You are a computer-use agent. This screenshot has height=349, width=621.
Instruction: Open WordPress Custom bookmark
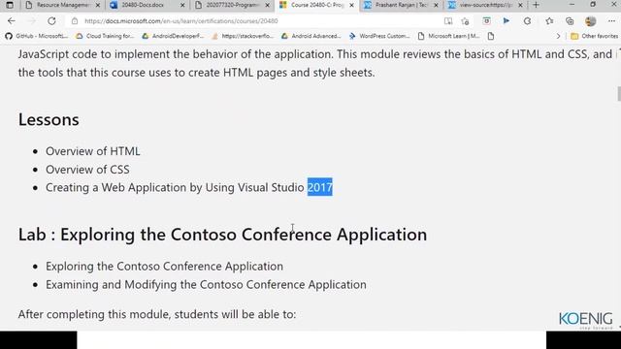click(379, 36)
